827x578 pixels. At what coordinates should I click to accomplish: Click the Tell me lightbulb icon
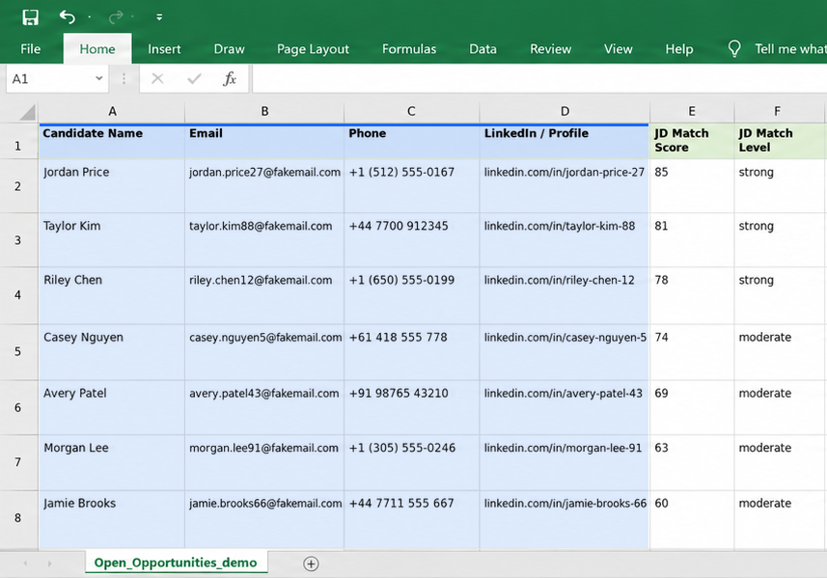(734, 49)
